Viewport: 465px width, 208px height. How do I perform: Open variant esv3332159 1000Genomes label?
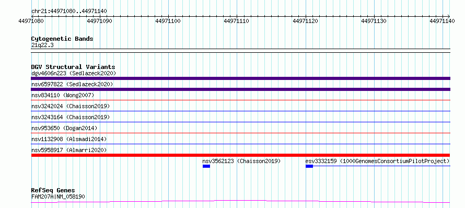coord(377,161)
